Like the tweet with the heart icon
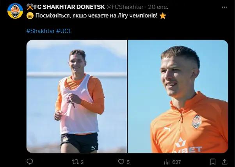 pos(121,162)
